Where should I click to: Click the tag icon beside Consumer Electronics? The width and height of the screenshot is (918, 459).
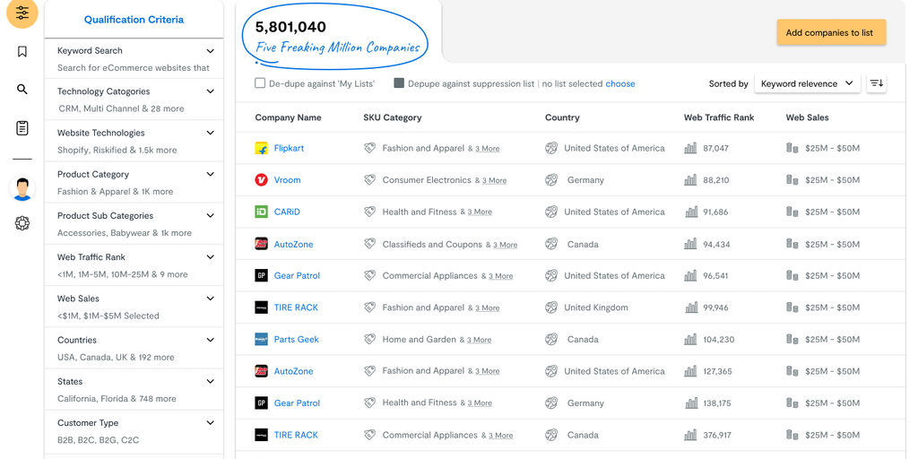[369, 179]
